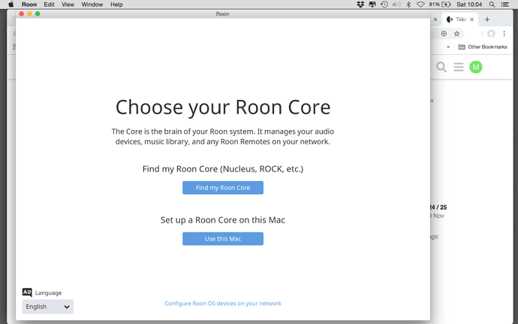518x324 pixels.
Task: Click the green M user avatar
Action: tap(476, 67)
